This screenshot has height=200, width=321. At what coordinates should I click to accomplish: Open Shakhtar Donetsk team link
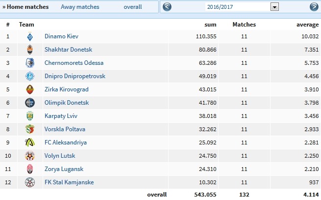69,50
